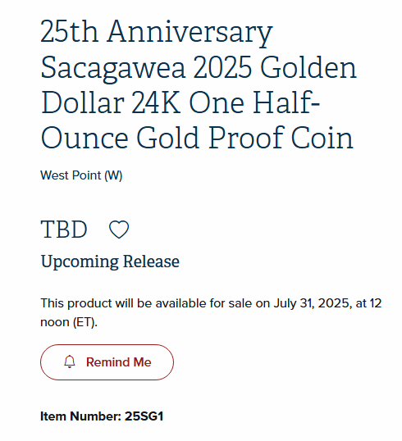Click Item Number 25SG1 text
This screenshot has width=402, height=441.
pos(102,416)
